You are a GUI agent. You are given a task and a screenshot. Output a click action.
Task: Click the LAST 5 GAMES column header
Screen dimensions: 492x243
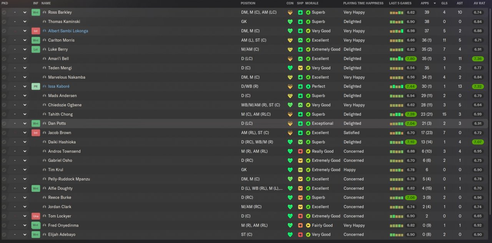[400, 3]
